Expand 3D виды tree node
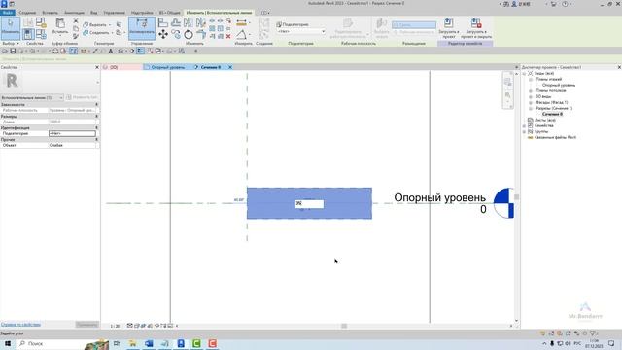This screenshot has height=350, width=622. pyautogui.click(x=531, y=97)
